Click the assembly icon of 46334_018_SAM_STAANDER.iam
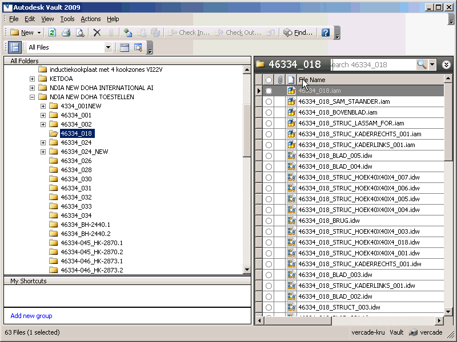This screenshot has height=342, width=457. click(291, 101)
